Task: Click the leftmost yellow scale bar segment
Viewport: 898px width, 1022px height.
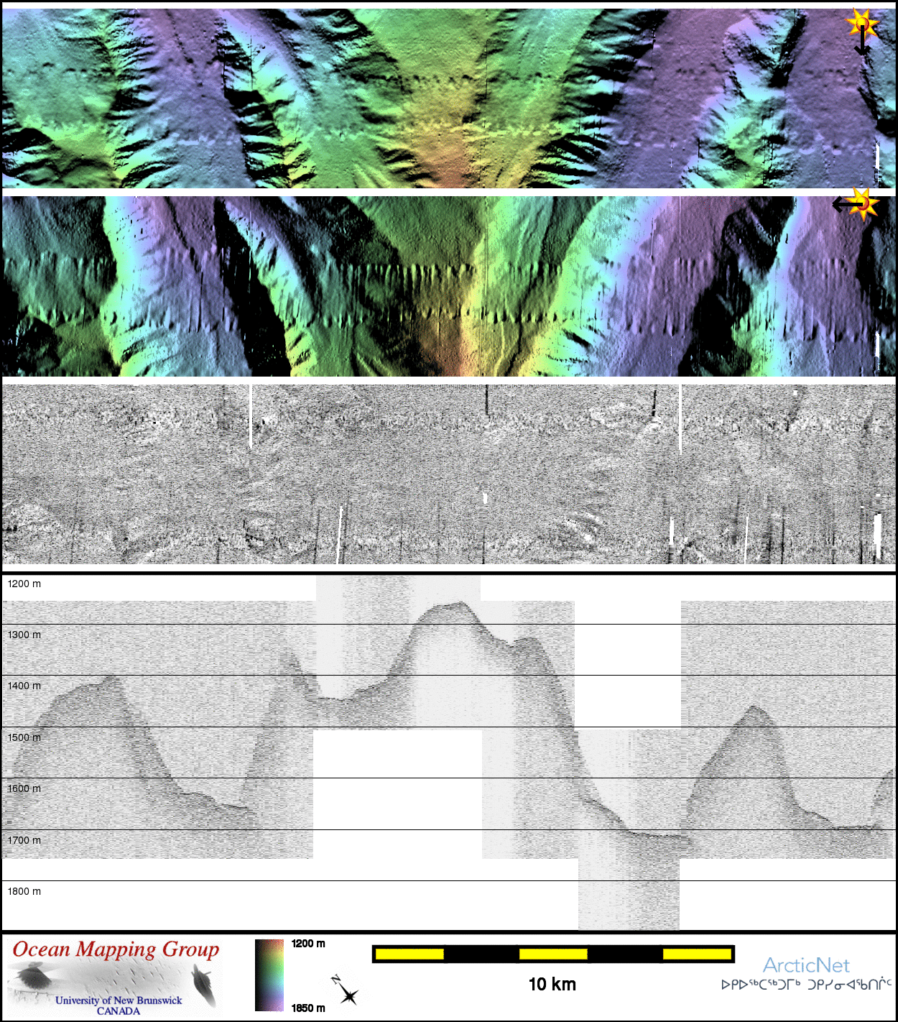Action: coord(409,954)
